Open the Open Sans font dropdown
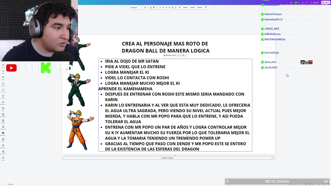The height and width of the screenshot is (186, 331). click(135, 7)
